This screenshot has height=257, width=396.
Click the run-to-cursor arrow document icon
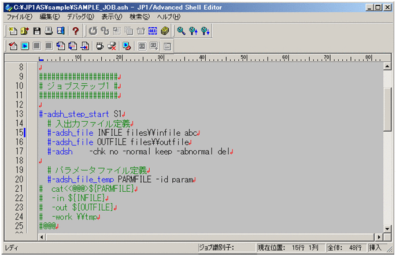85,46
